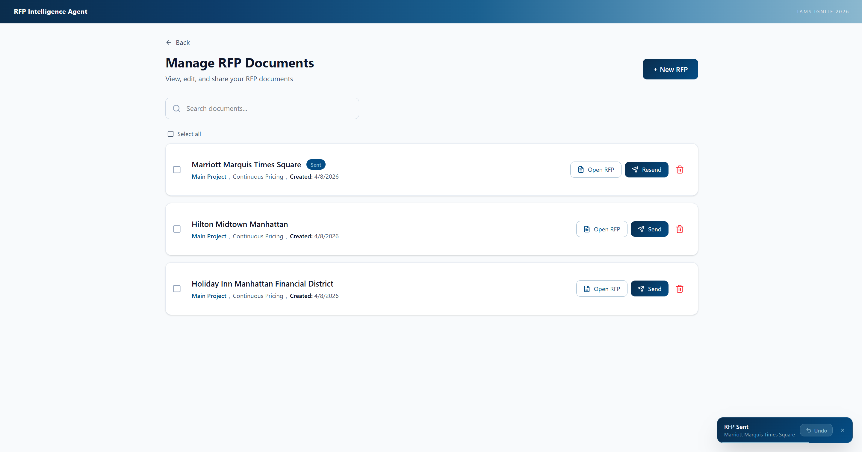
Task: Open RFP for Hilton Midtown Manhattan
Action: click(x=602, y=229)
